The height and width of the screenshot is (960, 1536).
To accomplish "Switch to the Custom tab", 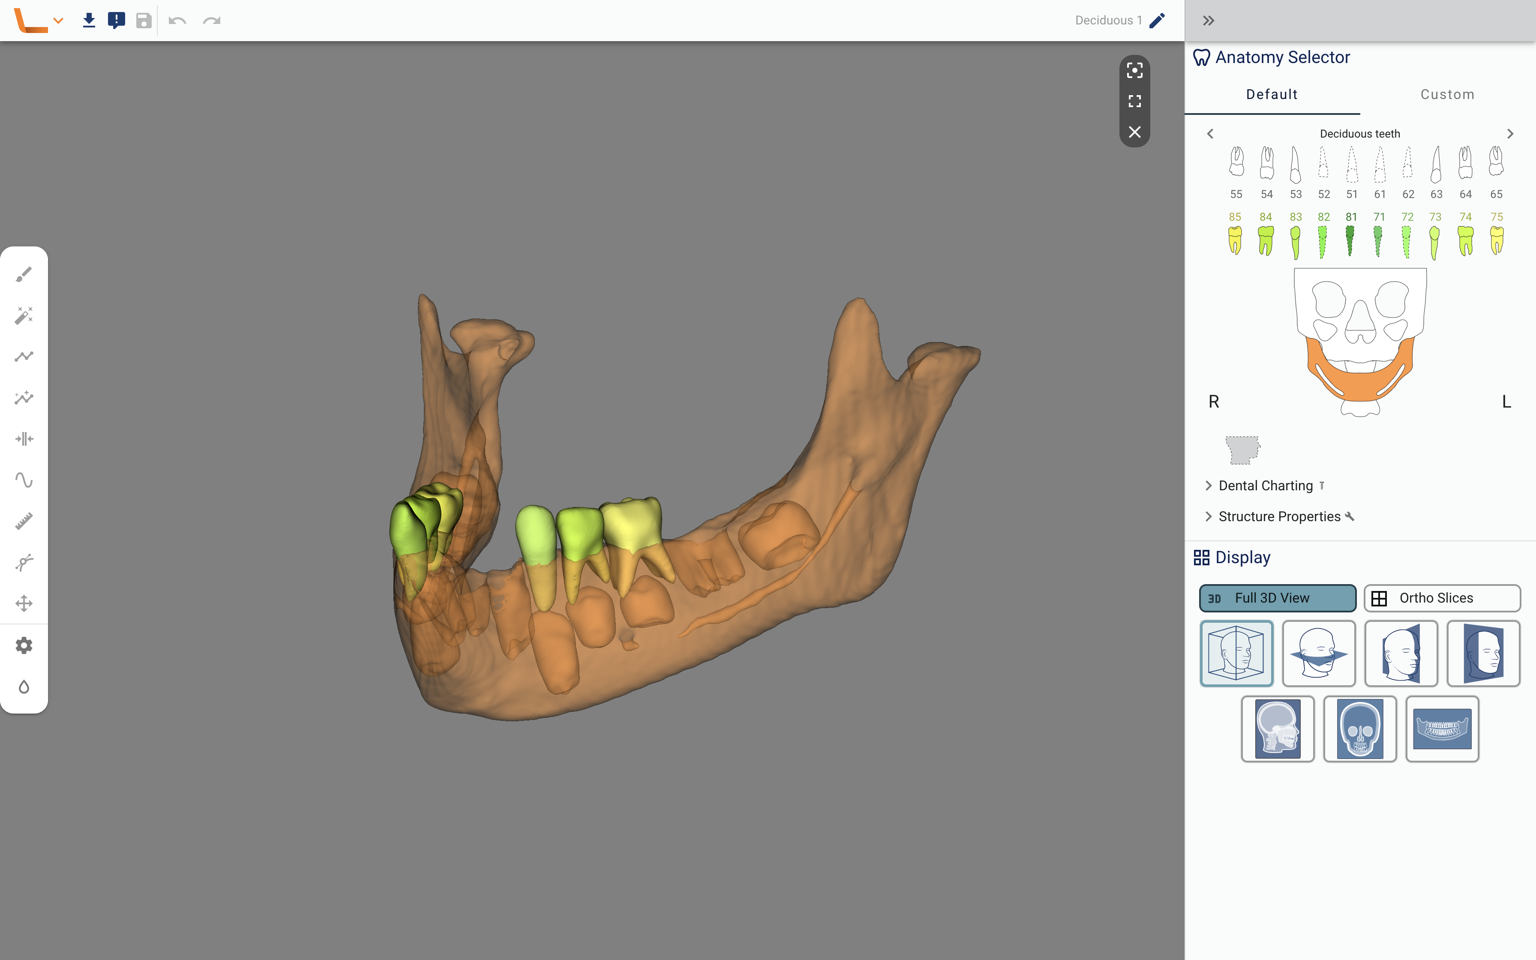I will pyautogui.click(x=1447, y=95).
